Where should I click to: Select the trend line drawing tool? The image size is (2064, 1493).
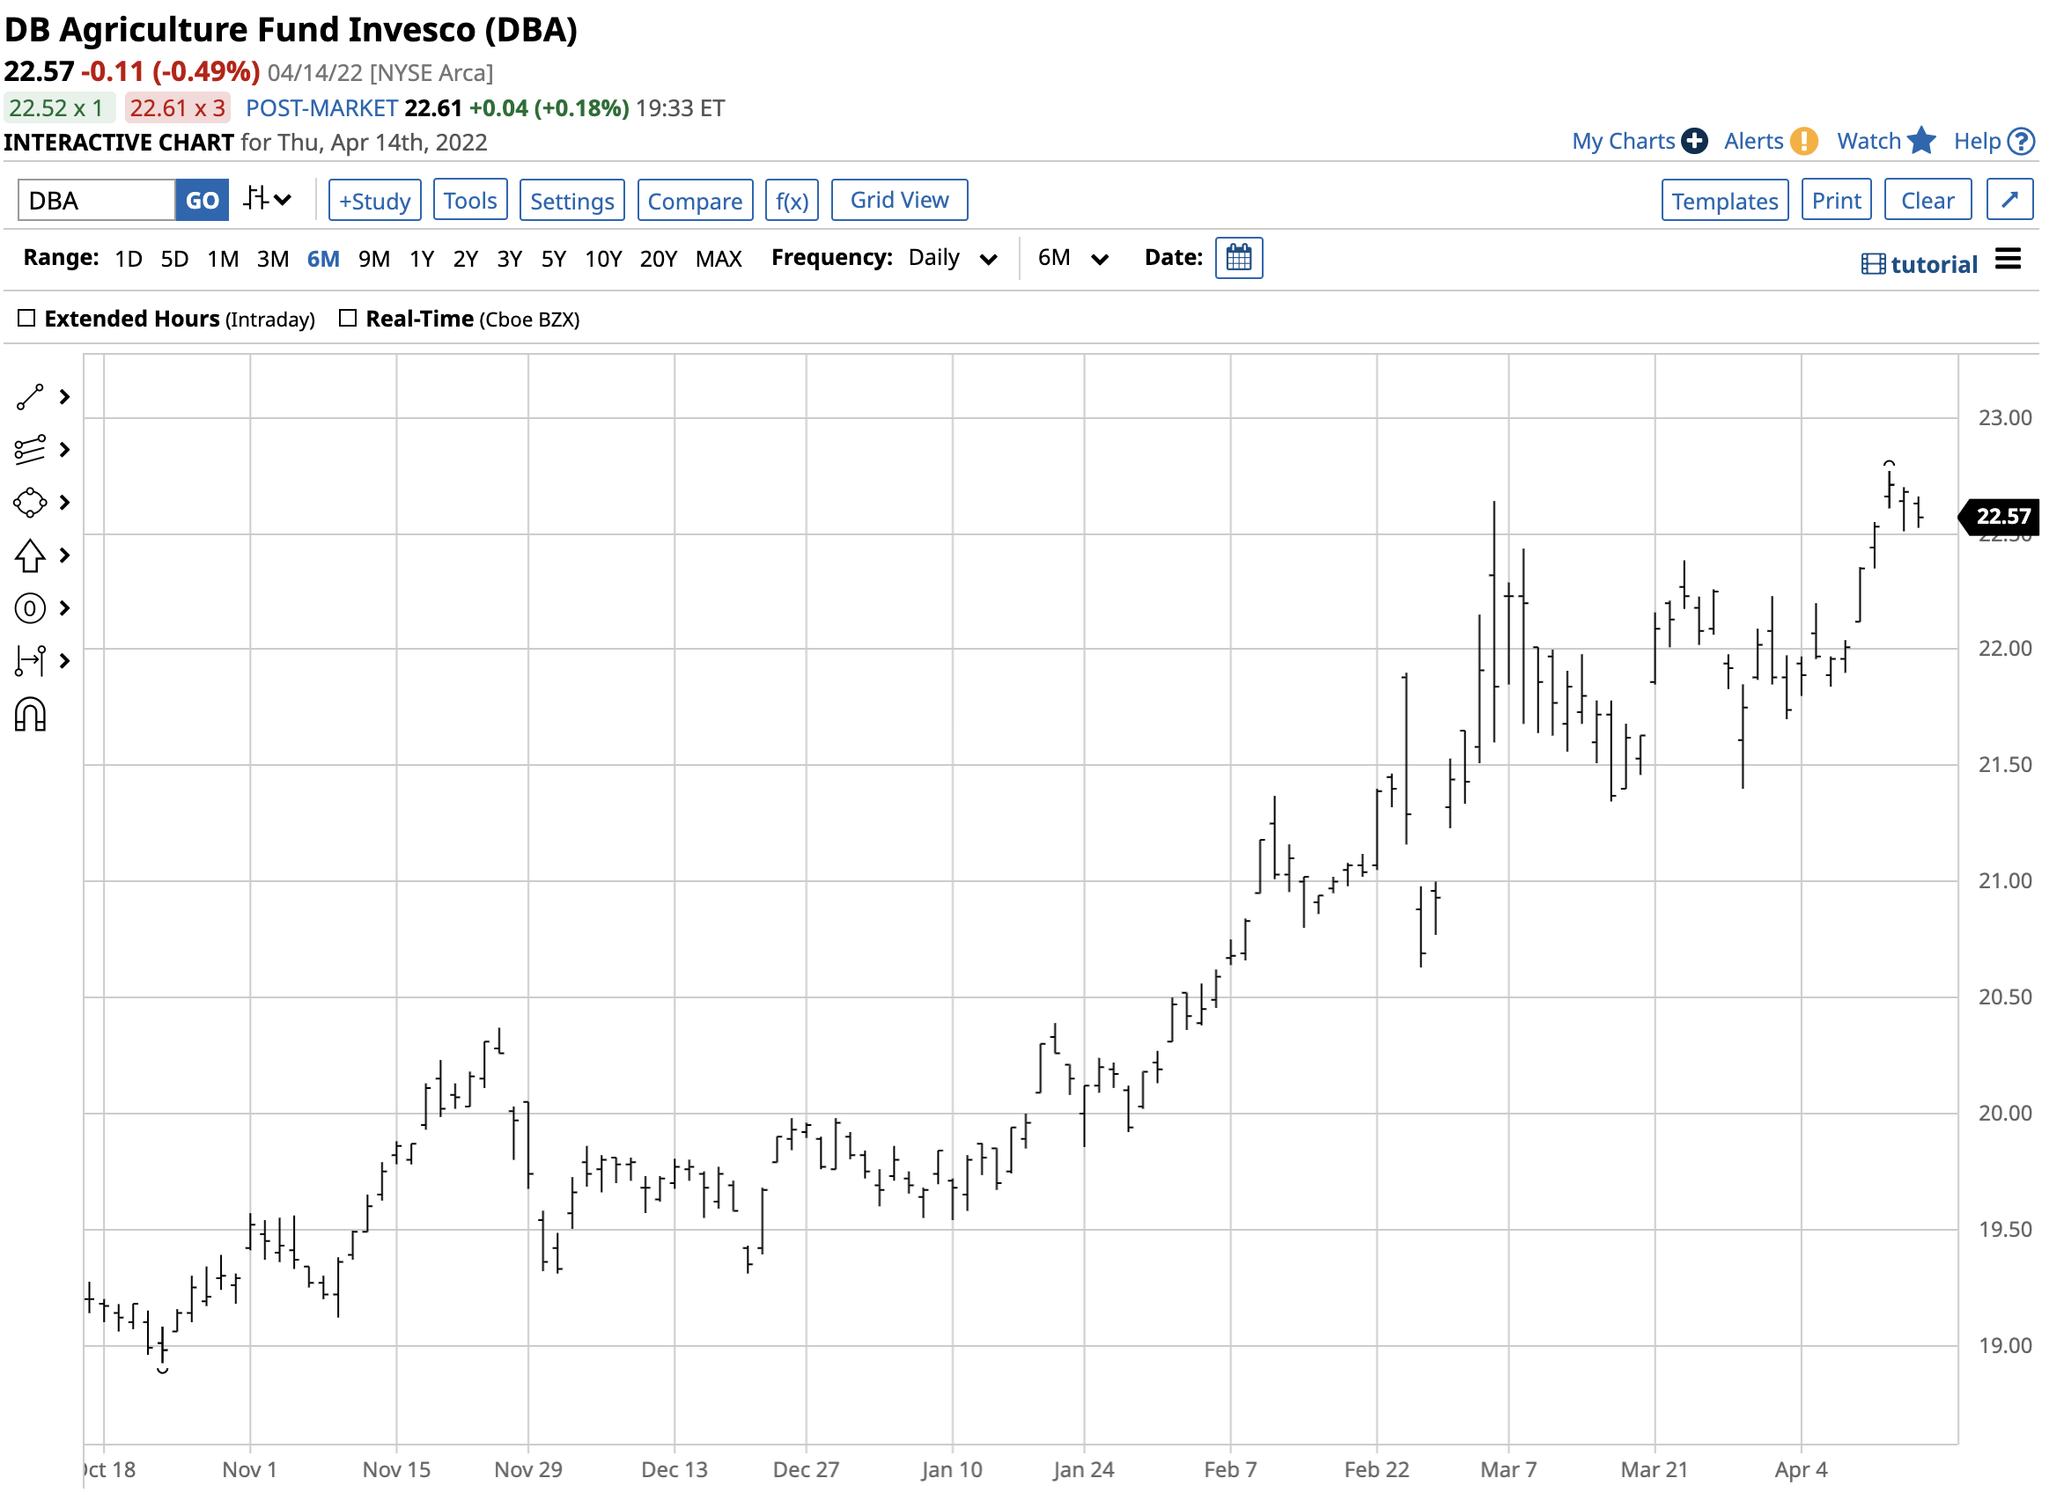click(x=29, y=398)
